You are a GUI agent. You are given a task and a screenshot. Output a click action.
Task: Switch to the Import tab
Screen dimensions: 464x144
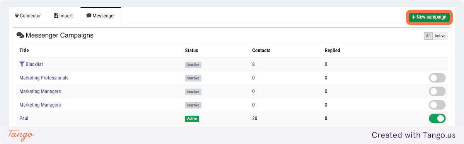63,16
